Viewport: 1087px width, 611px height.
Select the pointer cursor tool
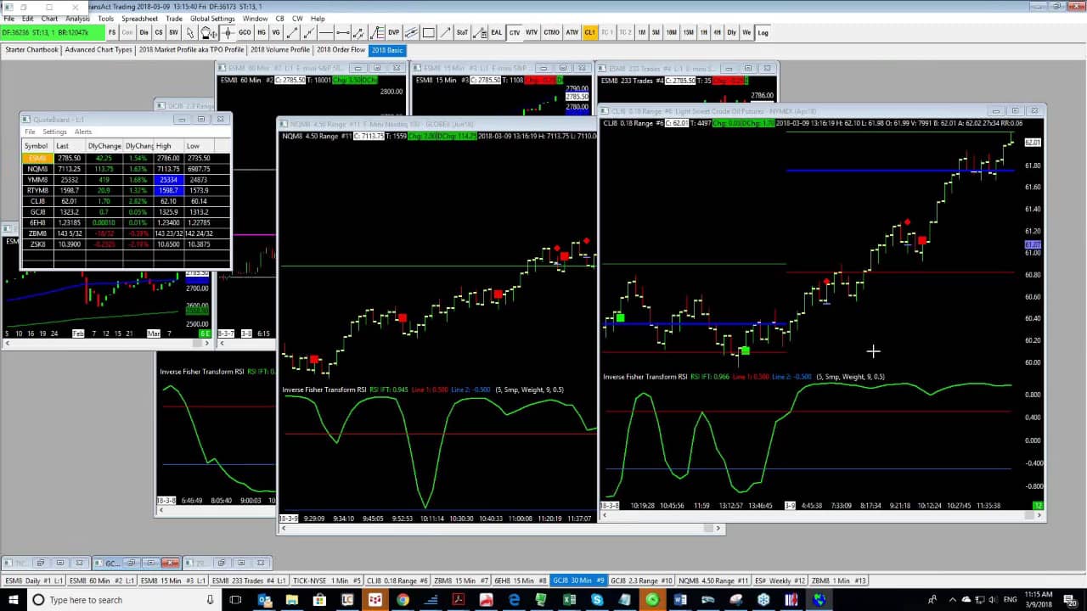190,32
